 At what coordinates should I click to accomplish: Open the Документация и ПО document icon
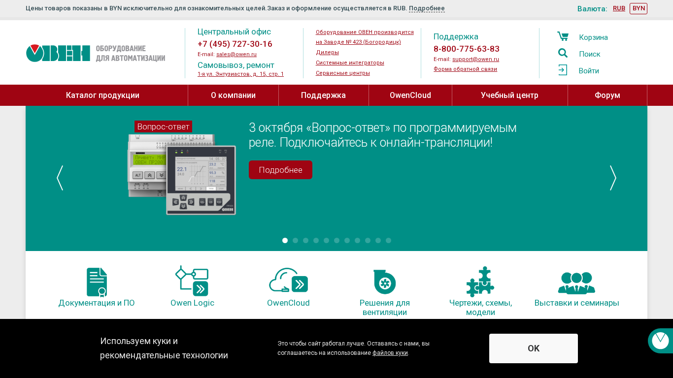tap(97, 282)
